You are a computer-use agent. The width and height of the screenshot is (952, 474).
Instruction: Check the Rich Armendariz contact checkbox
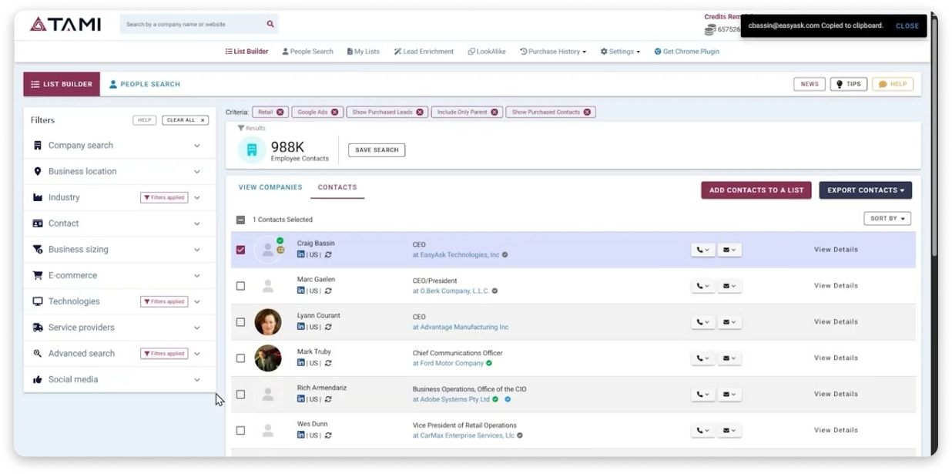point(240,394)
